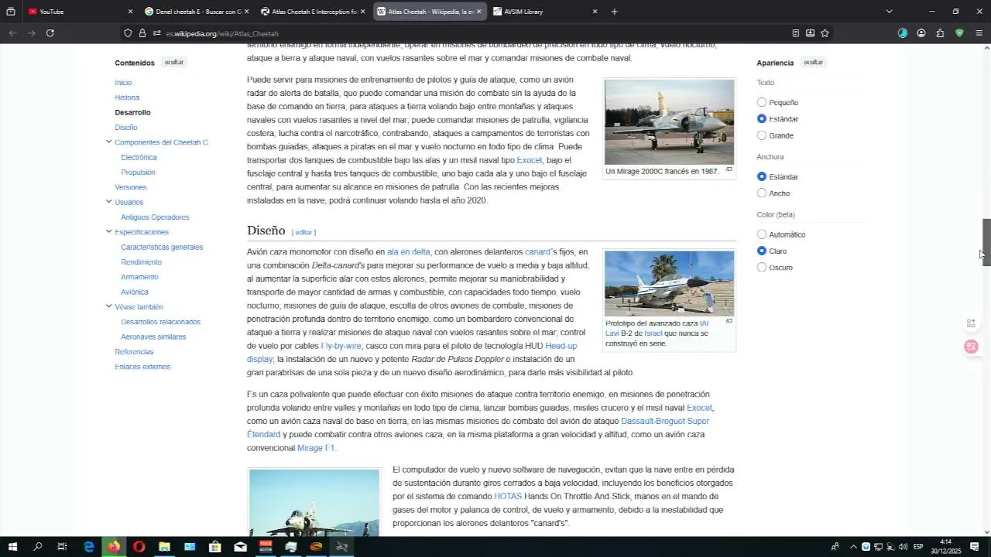The image size is (991, 557).
Task: Collapse the Especificaciones contents section
Action: [x=108, y=231]
